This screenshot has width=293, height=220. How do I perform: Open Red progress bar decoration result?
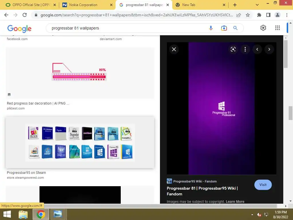[38, 103]
